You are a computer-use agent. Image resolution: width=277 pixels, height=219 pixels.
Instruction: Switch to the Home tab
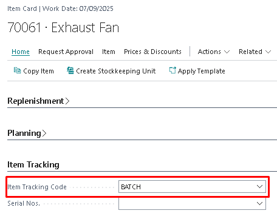pos(21,52)
